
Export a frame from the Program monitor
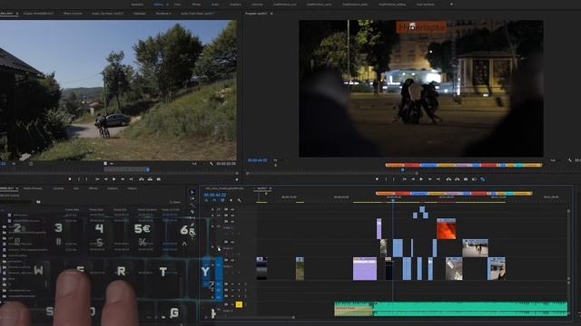[x=466, y=179]
